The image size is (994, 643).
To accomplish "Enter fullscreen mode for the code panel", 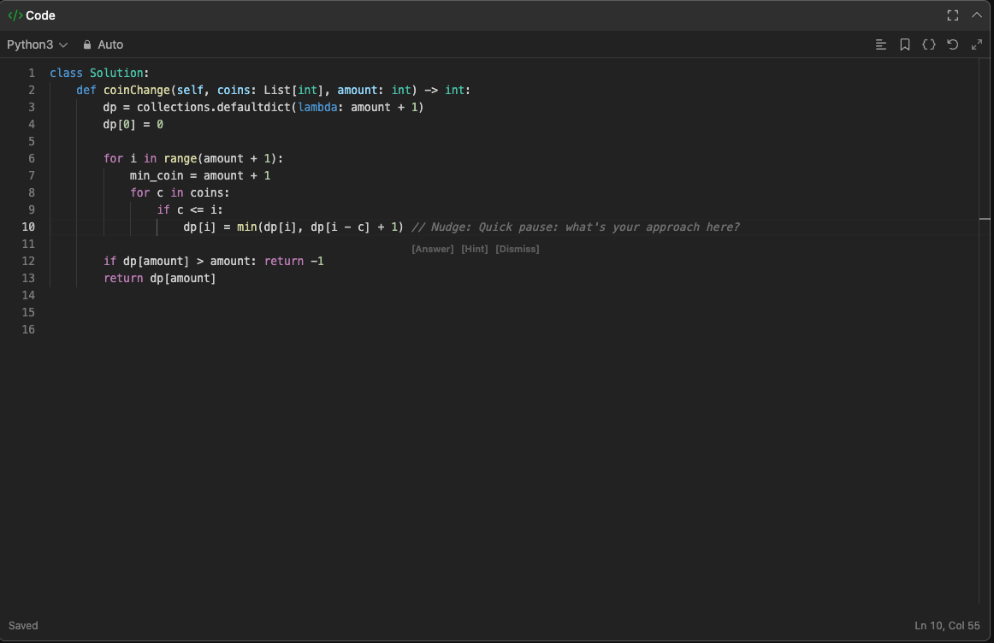I will coord(953,15).
